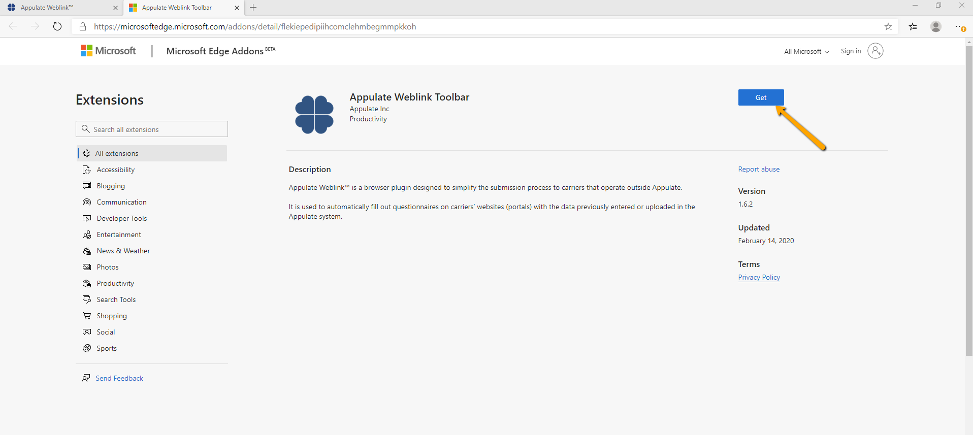Image resolution: width=973 pixels, height=435 pixels.
Task: Click the Sign in account icon
Action: (x=875, y=51)
